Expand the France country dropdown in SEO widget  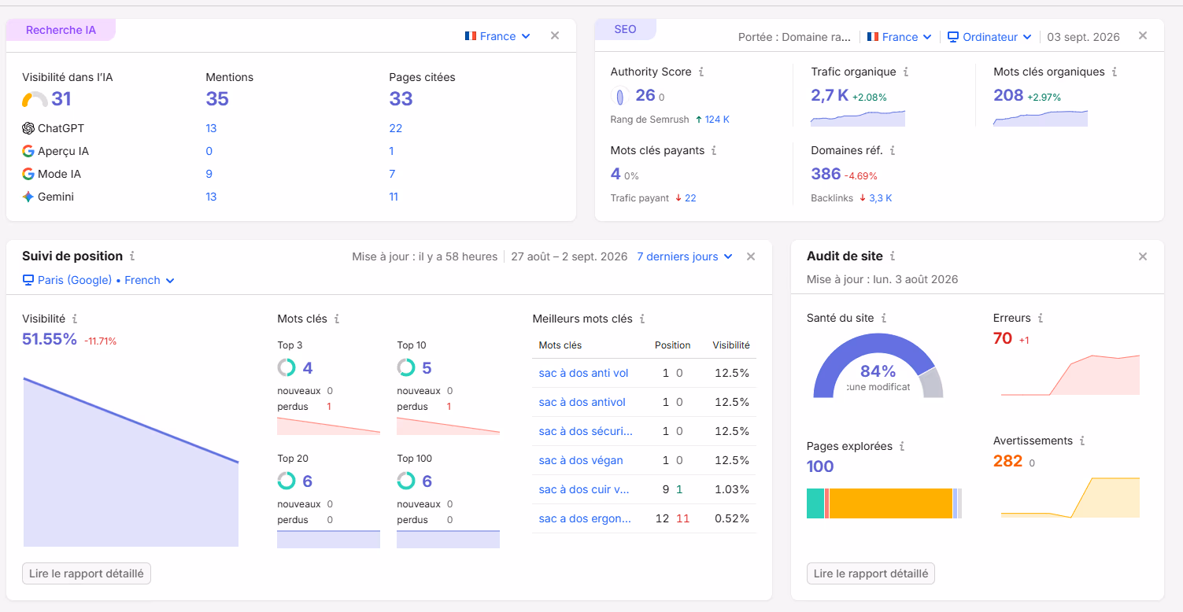pyautogui.click(x=900, y=37)
